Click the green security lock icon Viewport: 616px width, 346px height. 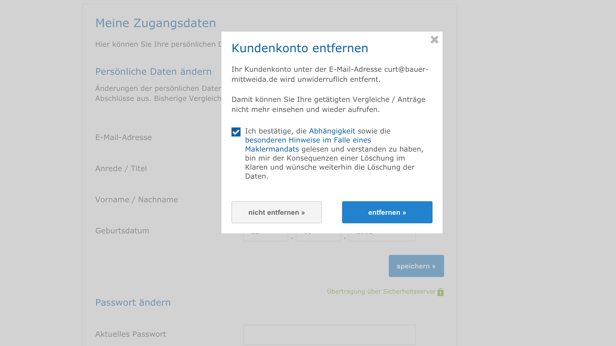click(x=441, y=292)
